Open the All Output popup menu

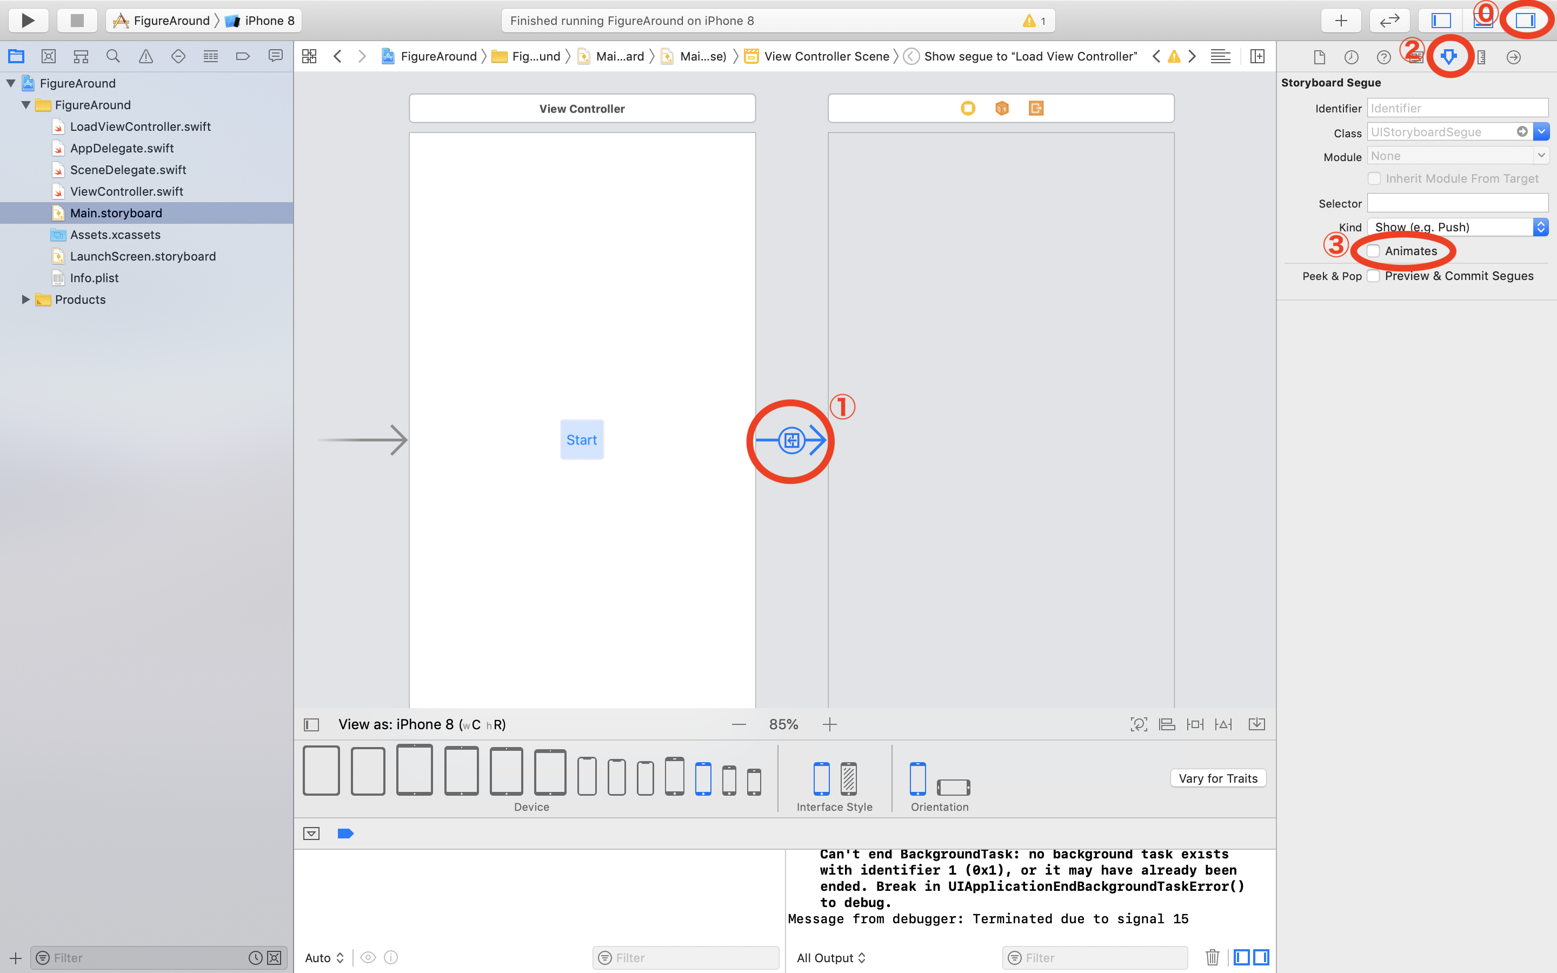[x=830, y=957]
